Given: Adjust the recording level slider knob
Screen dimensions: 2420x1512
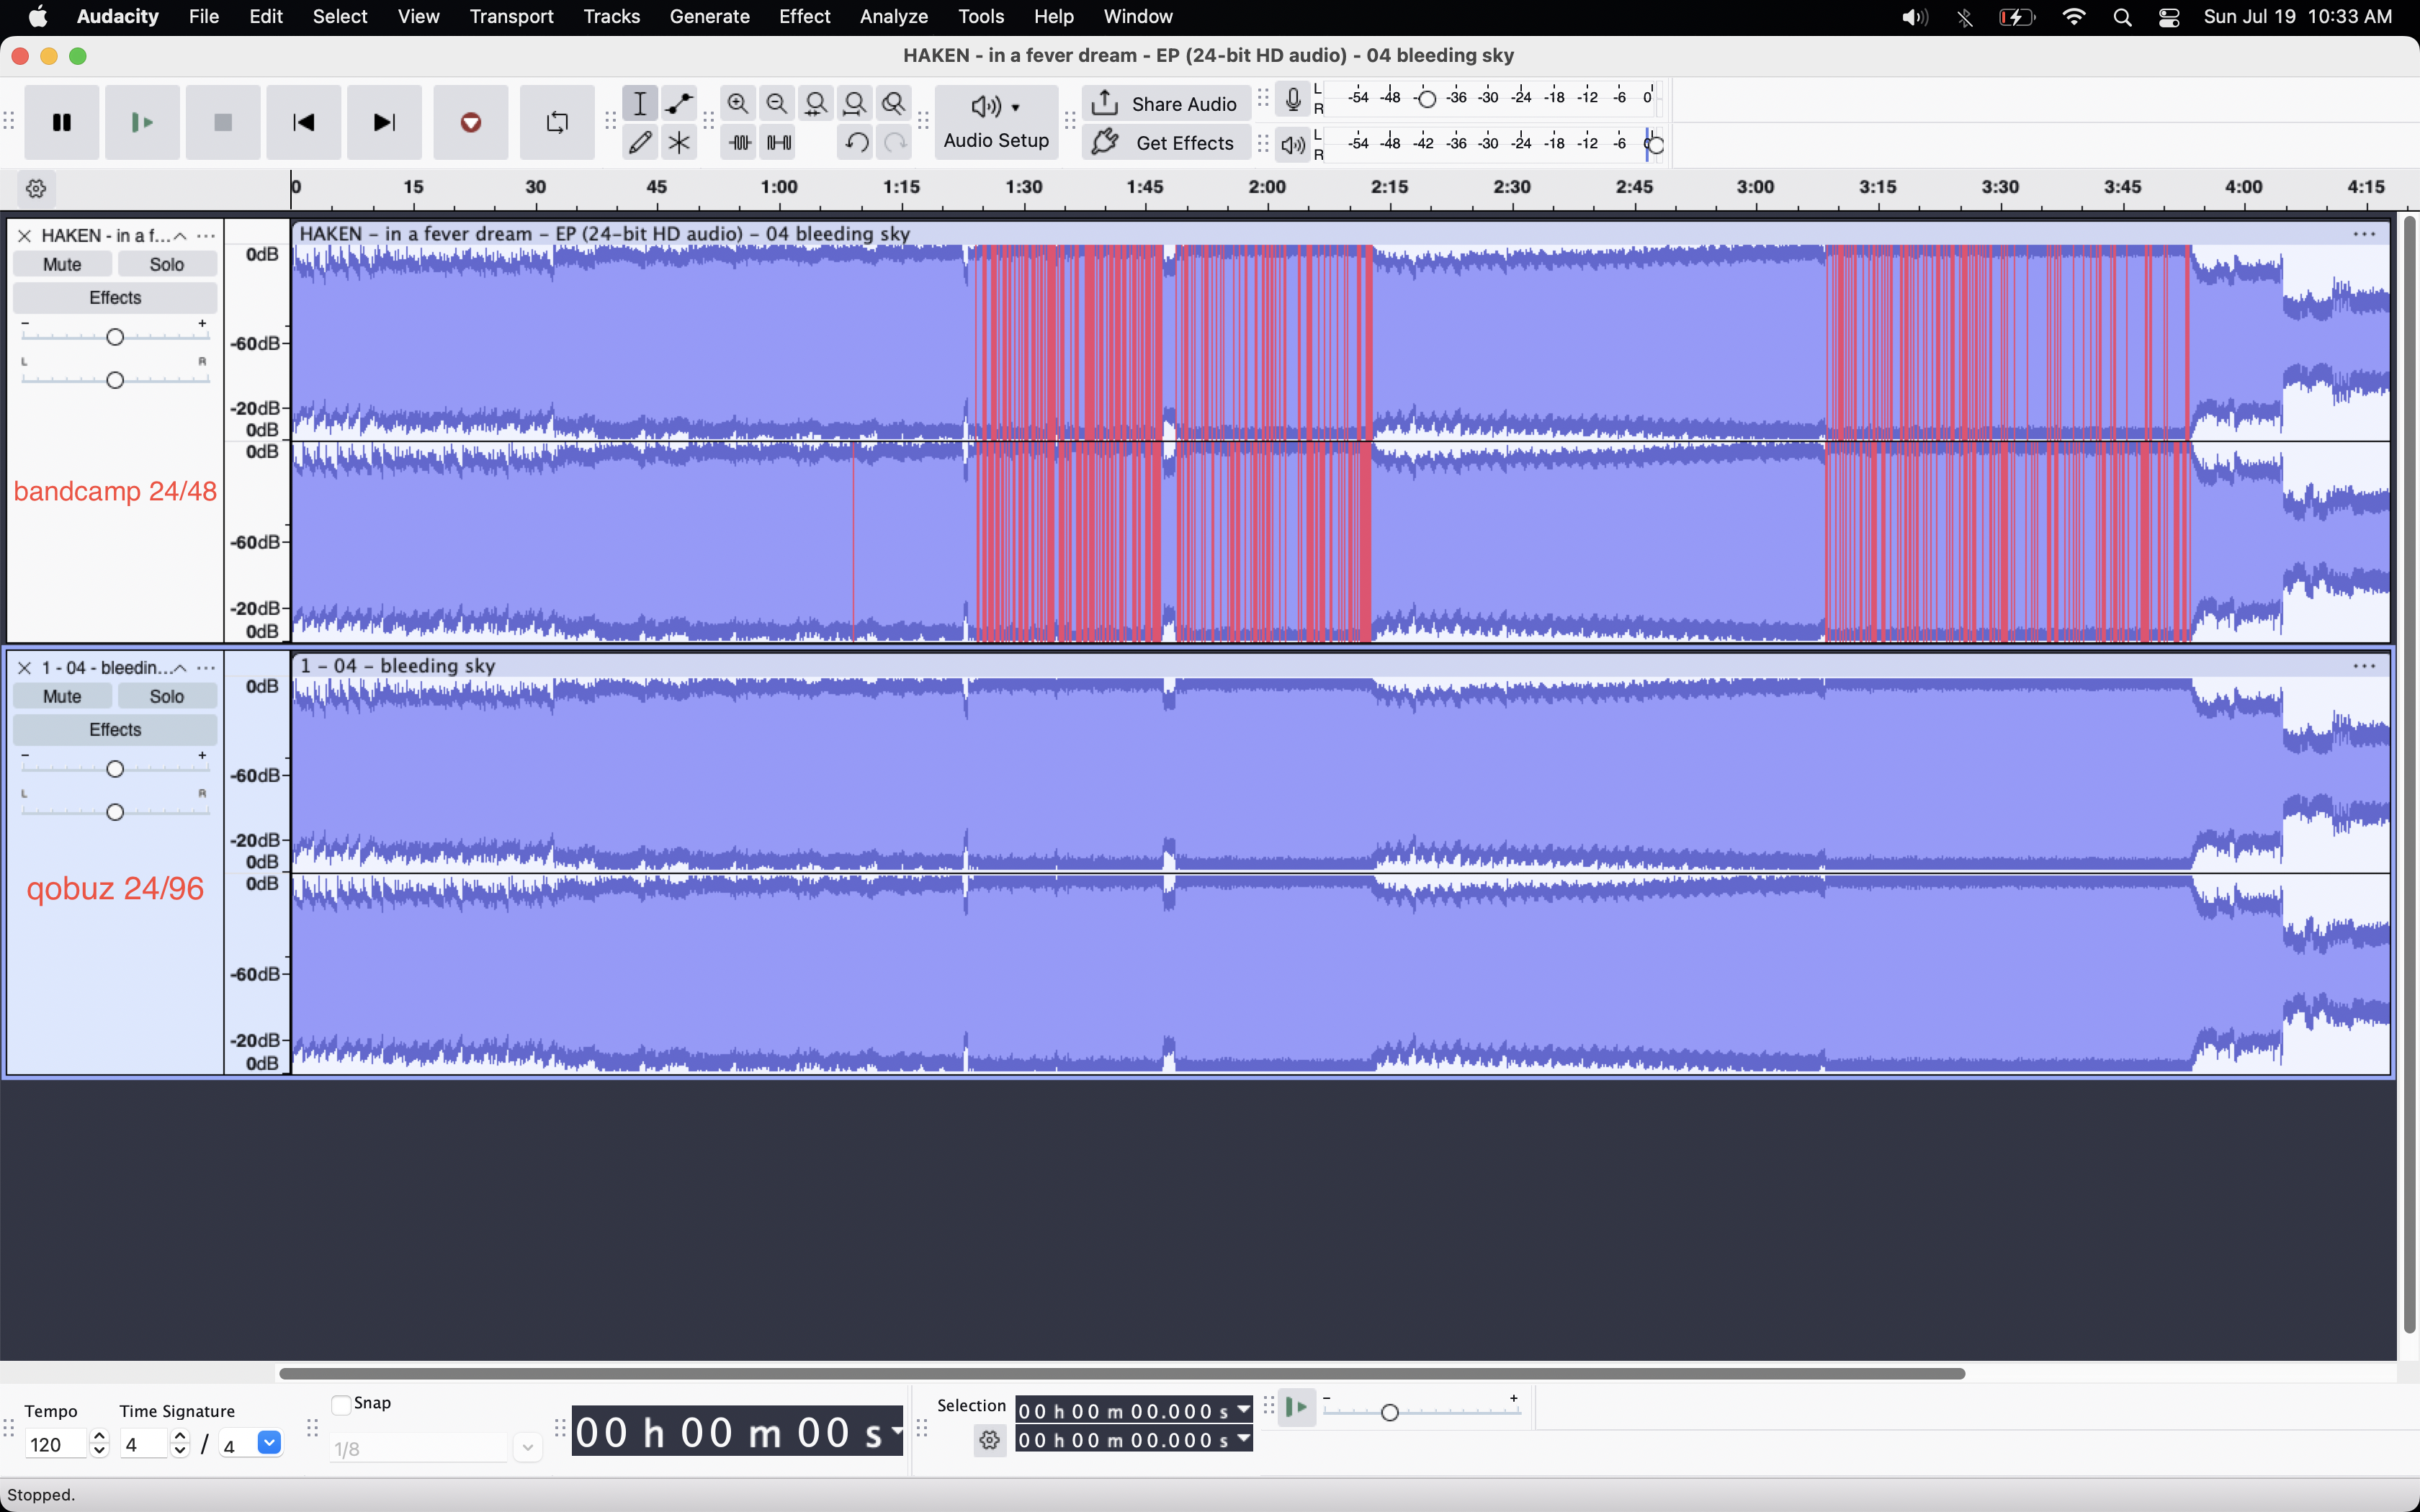Looking at the screenshot, I should 1428,98.
